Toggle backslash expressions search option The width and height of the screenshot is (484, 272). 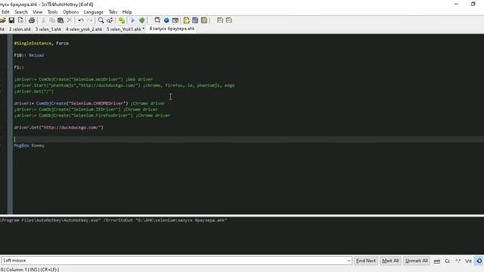click(468, 261)
